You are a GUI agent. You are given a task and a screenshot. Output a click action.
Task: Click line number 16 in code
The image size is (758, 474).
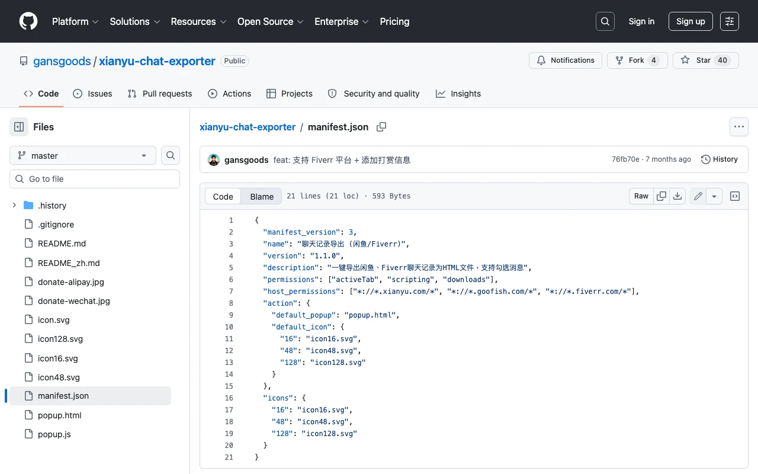point(229,398)
